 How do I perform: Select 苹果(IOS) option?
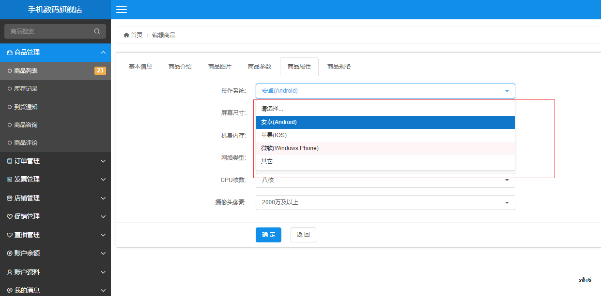pos(385,135)
